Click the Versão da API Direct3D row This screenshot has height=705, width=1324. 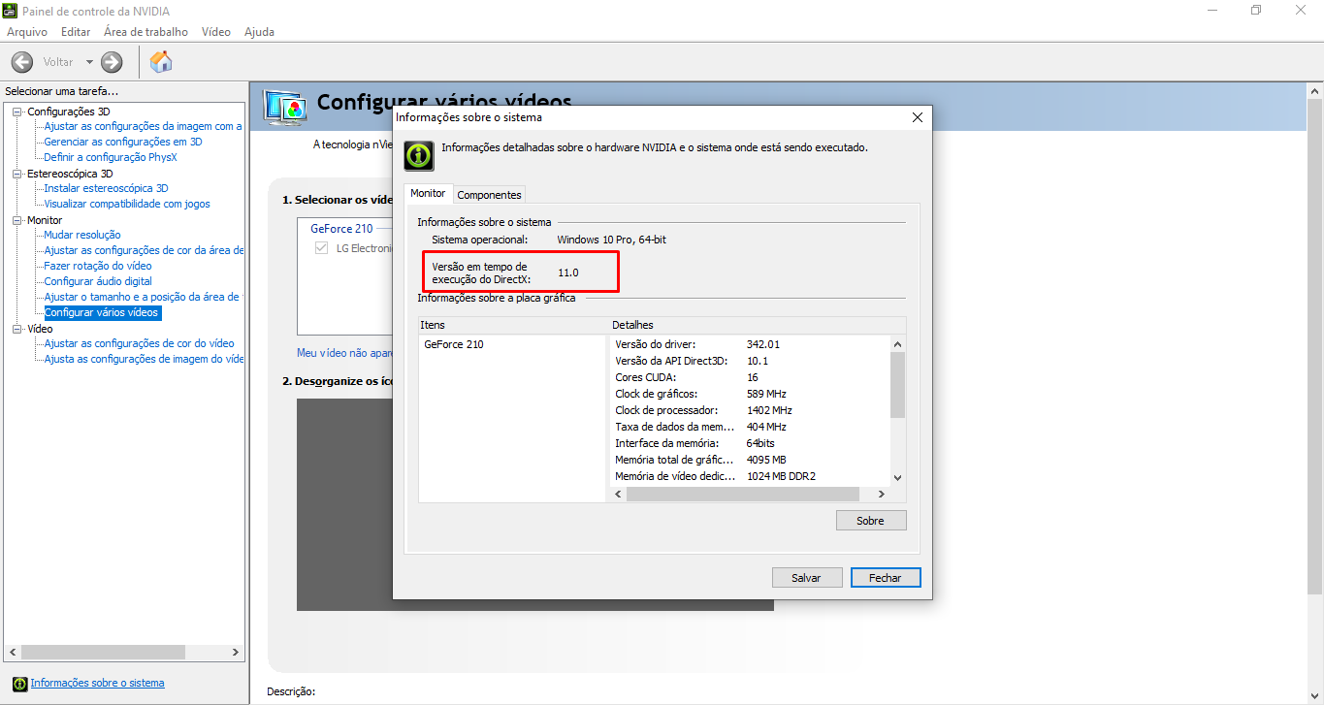pyautogui.click(x=750, y=361)
